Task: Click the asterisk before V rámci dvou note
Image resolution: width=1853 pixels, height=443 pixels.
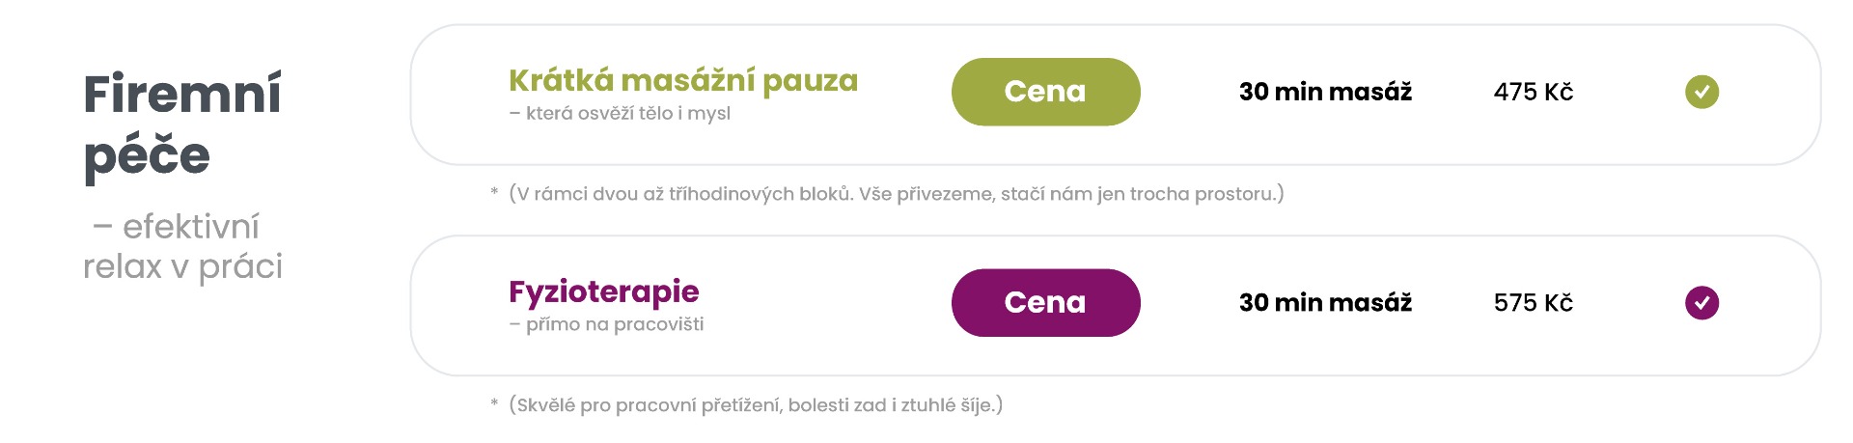Action: coord(494,192)
